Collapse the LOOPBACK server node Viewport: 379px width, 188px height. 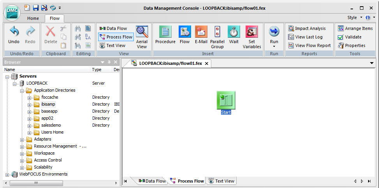click(14, 84)
